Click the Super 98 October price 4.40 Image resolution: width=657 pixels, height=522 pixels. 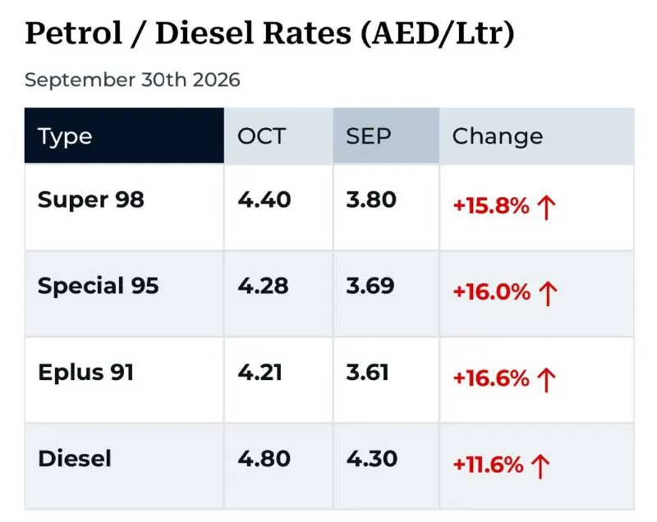[264, 199]
